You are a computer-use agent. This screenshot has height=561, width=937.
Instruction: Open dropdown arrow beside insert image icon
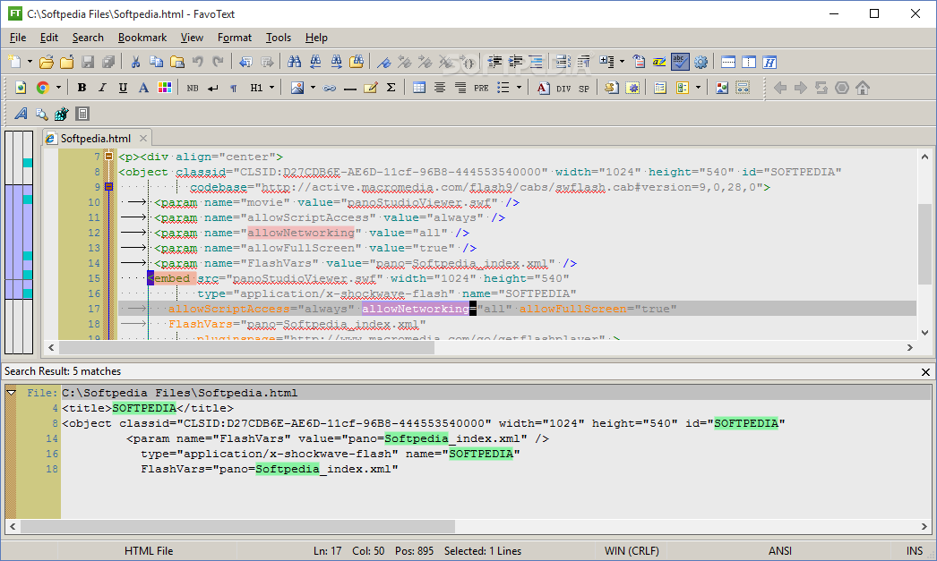pos(313,88)
